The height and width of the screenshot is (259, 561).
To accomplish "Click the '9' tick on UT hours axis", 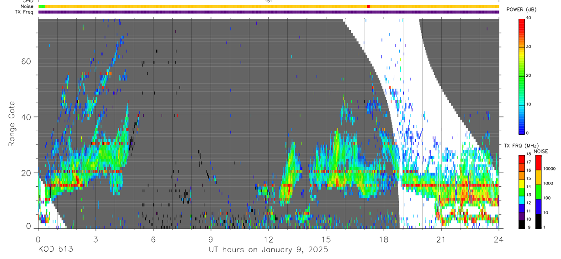I will click(x=211, y=239).
